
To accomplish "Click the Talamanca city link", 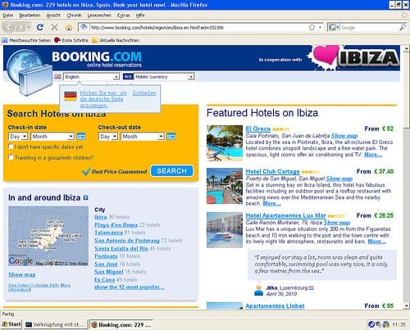I will point(108,233).
